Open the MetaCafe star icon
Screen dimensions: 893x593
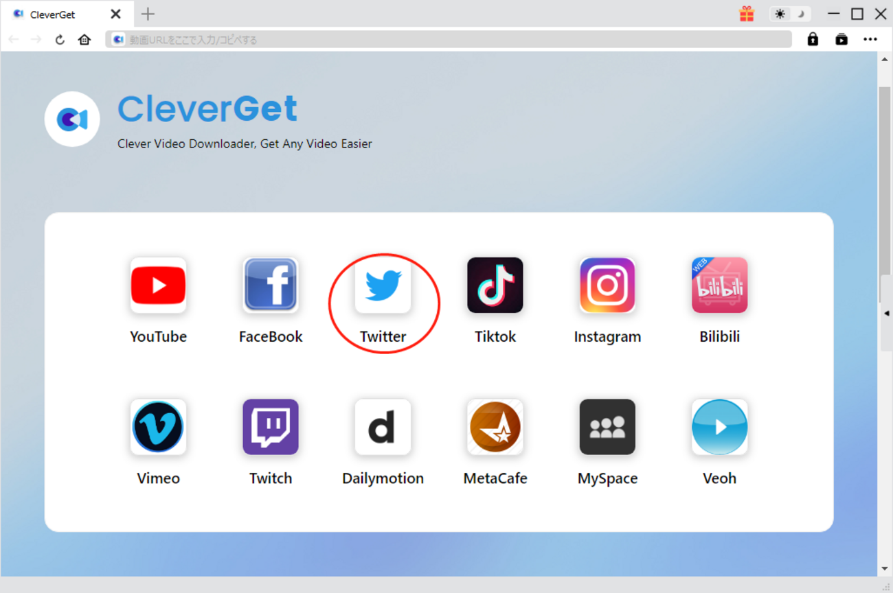point(495,427)
